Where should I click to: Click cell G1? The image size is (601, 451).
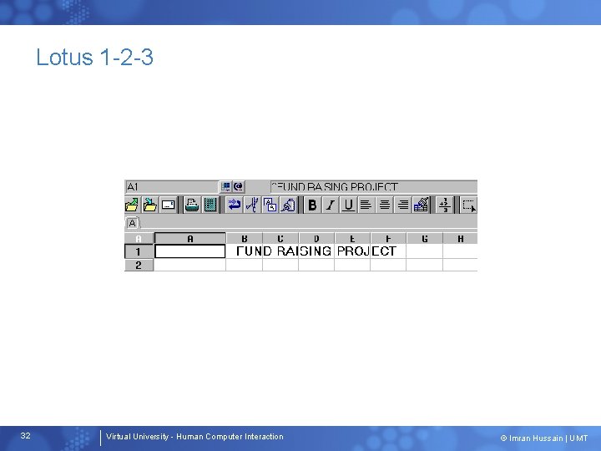[425, 251]
